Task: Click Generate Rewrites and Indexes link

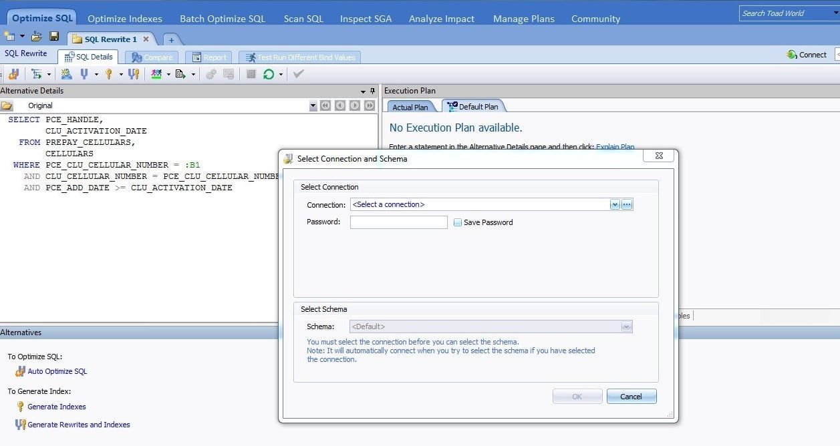Action: pos(79,425)
